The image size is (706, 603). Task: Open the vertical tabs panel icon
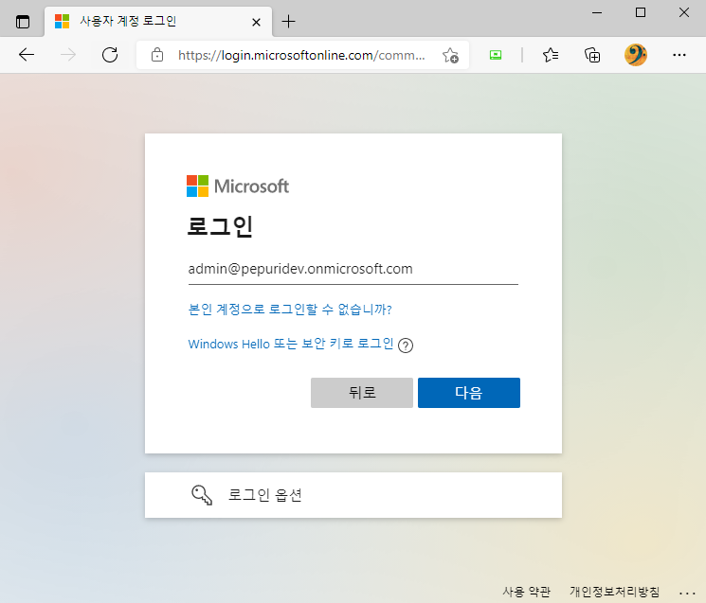23,22
